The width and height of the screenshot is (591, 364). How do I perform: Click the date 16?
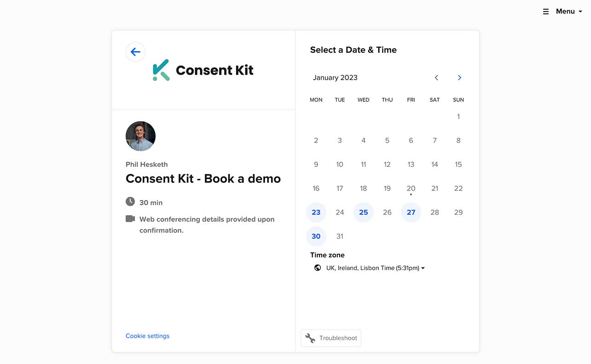(x=316, y=188)
